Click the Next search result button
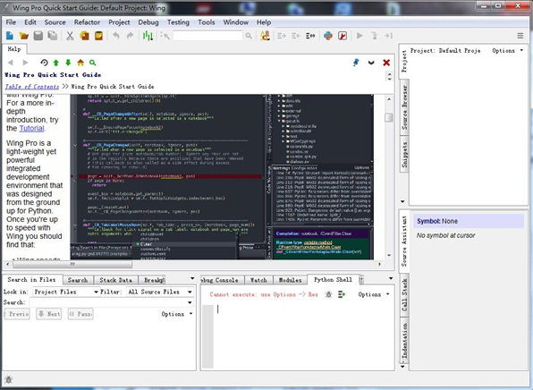The width and height of the screenshot is (533, 390). point(48,314)
